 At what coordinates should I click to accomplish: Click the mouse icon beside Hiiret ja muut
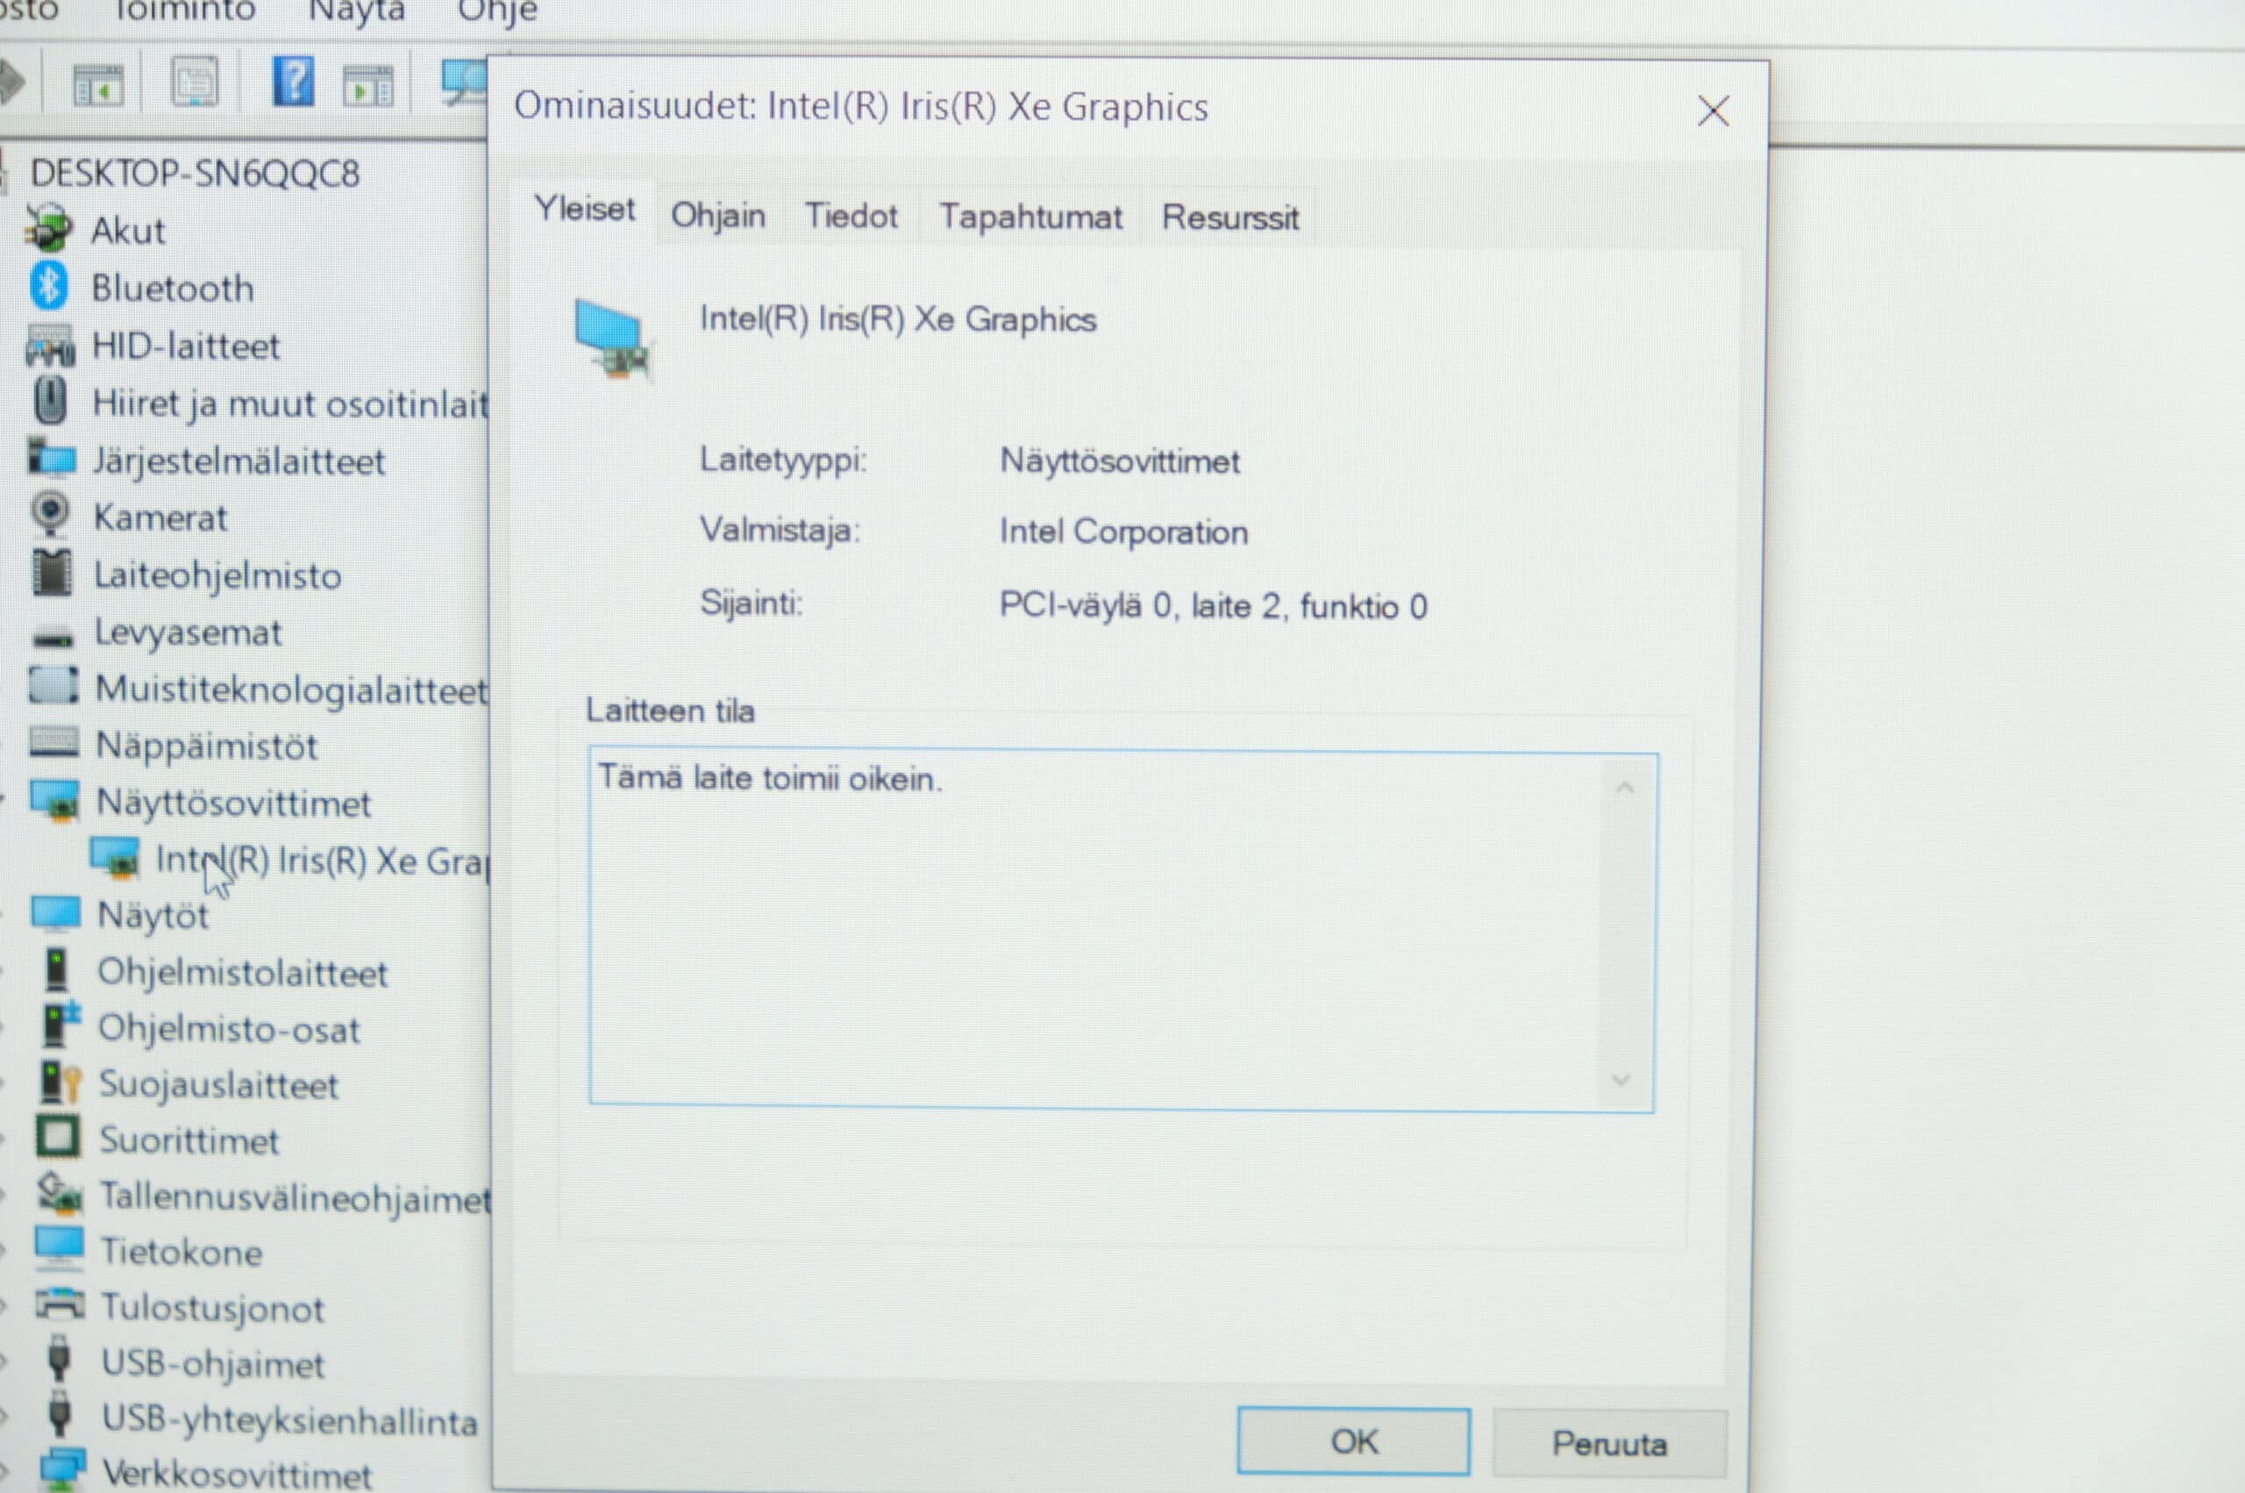click(x=51, y=400)
